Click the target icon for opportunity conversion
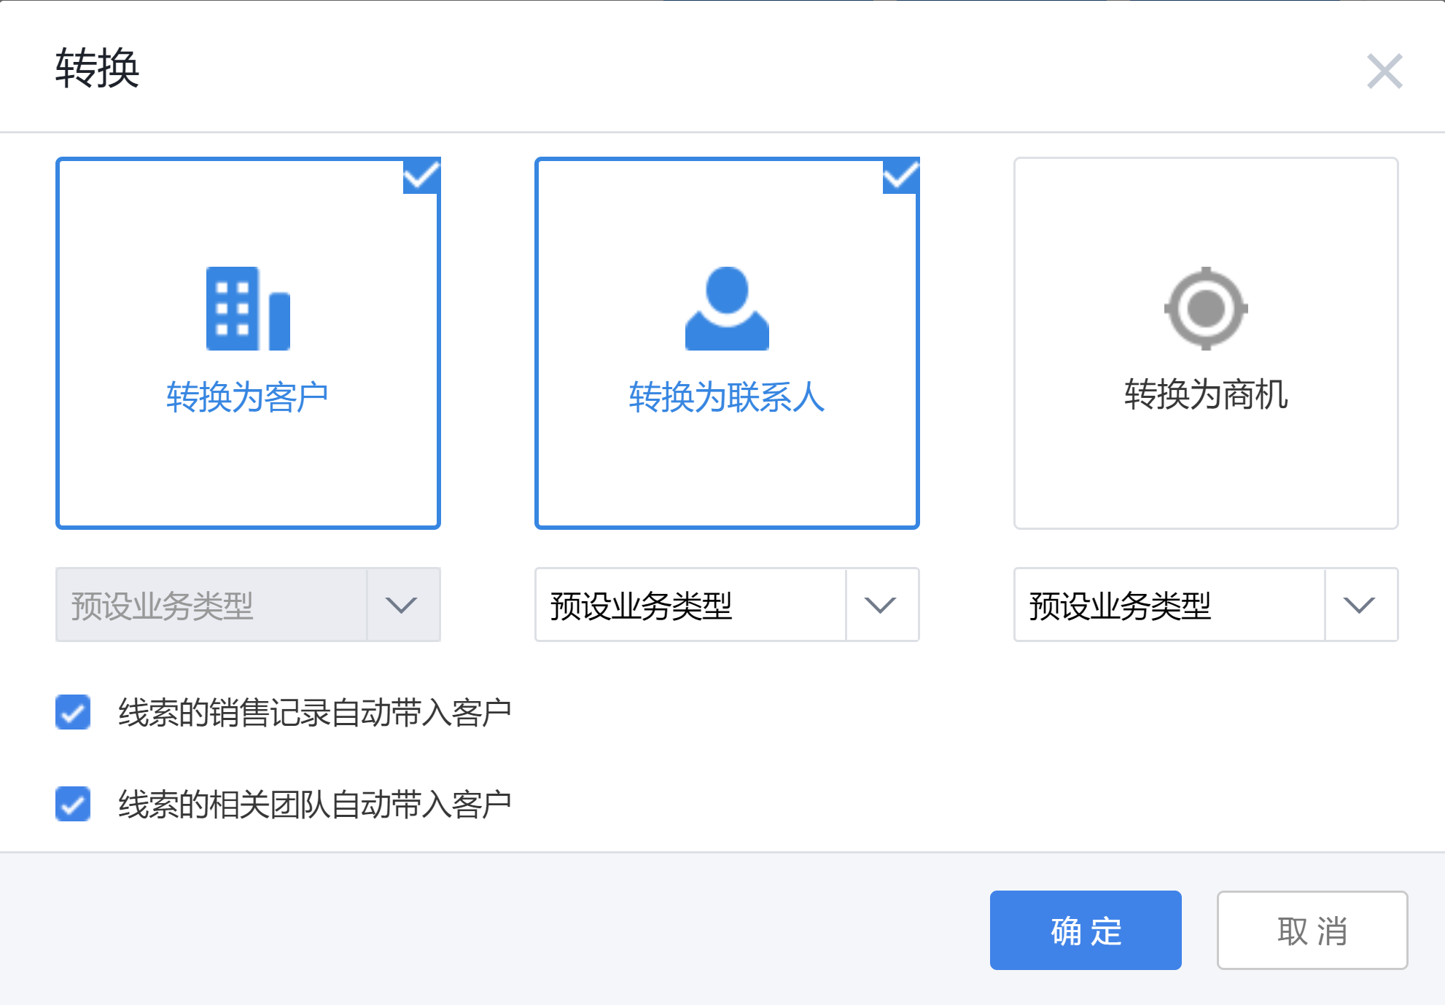The width and height of the screenshot is (1445, 1005). (x=1206, y=308)
